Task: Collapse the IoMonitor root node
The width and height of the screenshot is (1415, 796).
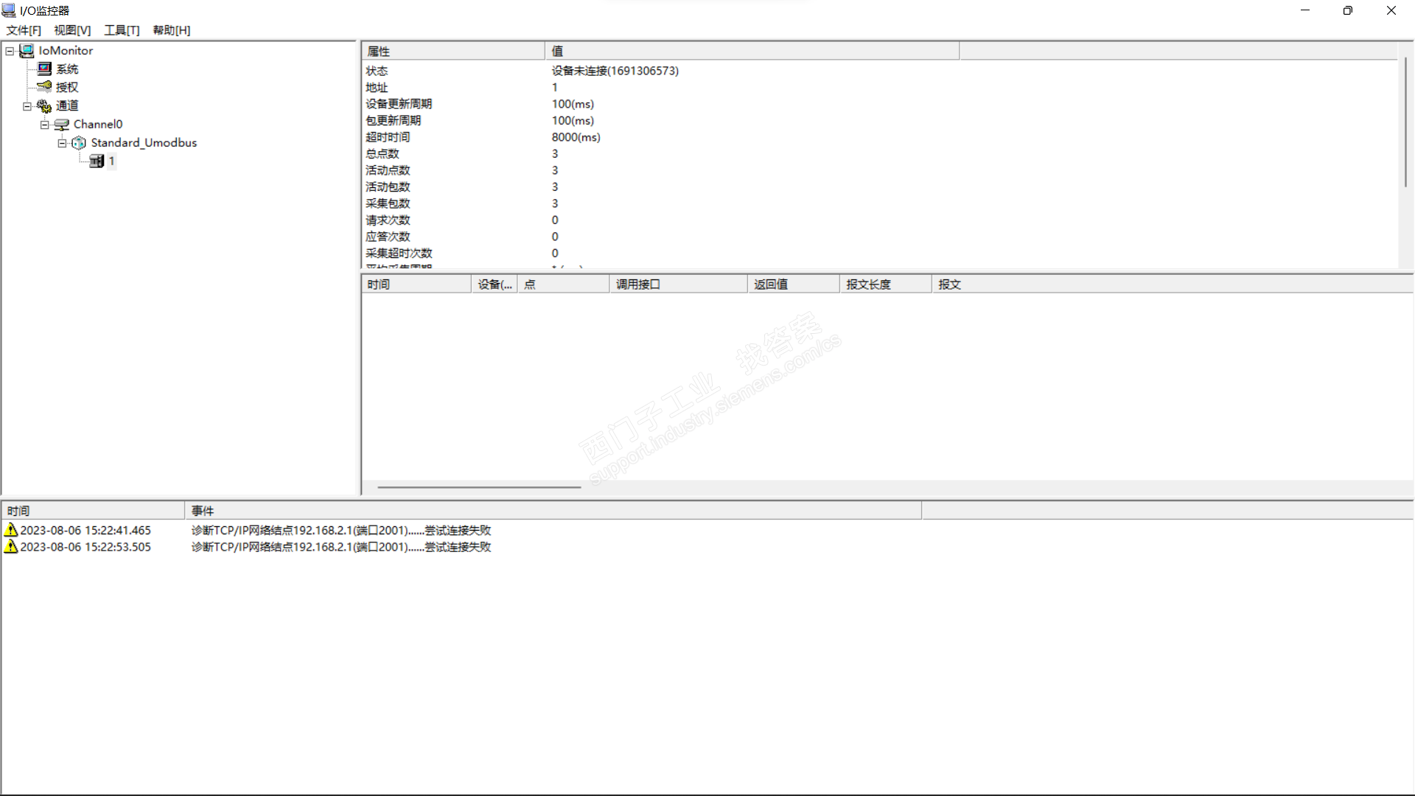Action: click(x=10, y=51)
